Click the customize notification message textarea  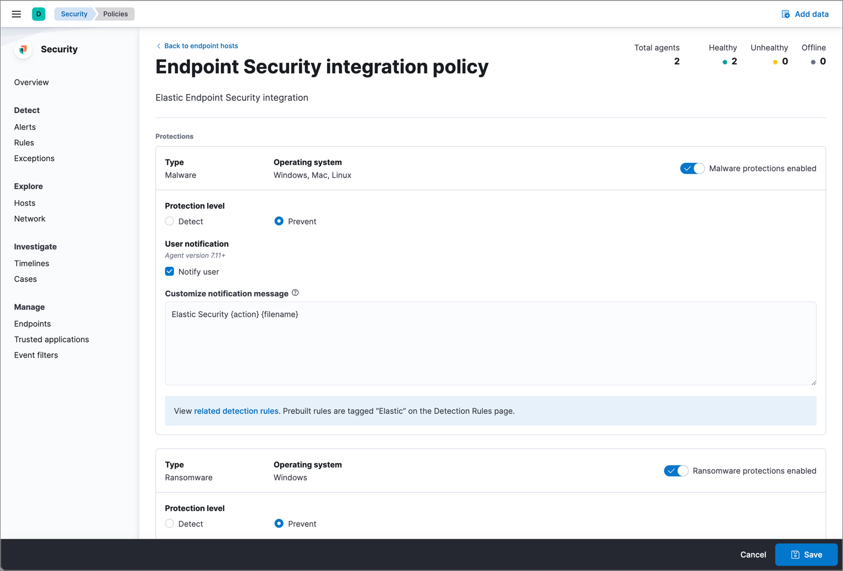pos(490,343)
